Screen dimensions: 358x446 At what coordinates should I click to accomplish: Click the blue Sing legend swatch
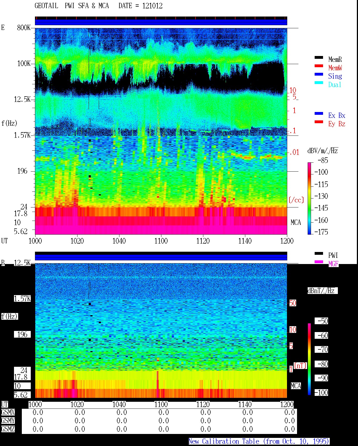tap(319, 74)
